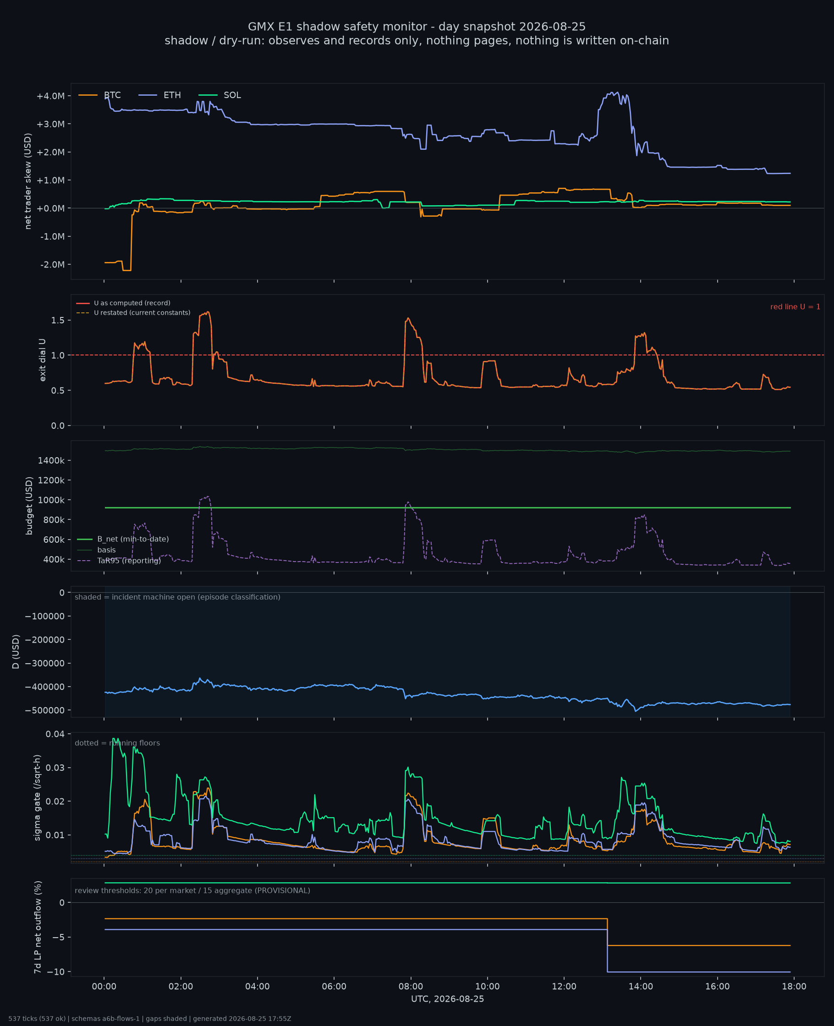Image resolution: width=834 pixels, height=1026 pixels.
Task: Click the "0.5" exit dial tick label
Action: click(58, 390)
